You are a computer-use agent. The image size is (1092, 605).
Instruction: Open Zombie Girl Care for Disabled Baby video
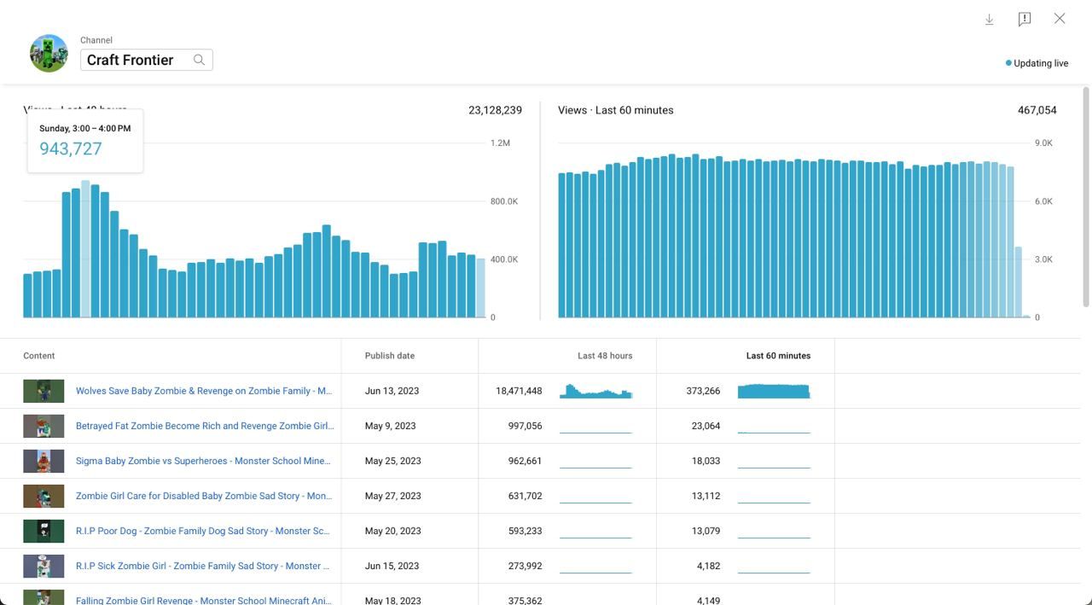click(204, 496)
